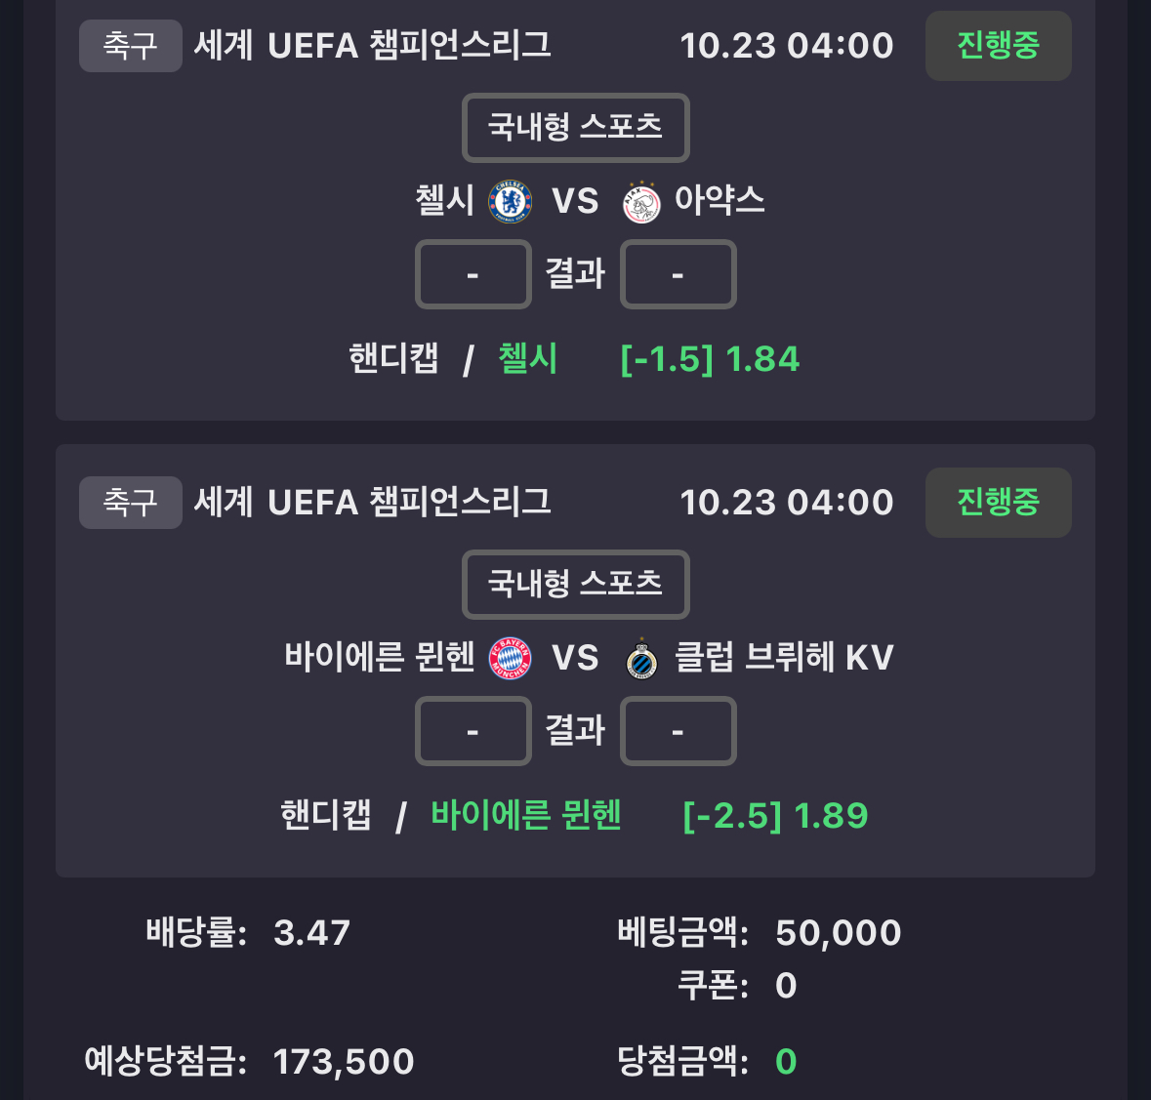1151x1100 pixels.
Task: Click the 축구 tag on the Bayern match
Action: (x=130, y=503)
